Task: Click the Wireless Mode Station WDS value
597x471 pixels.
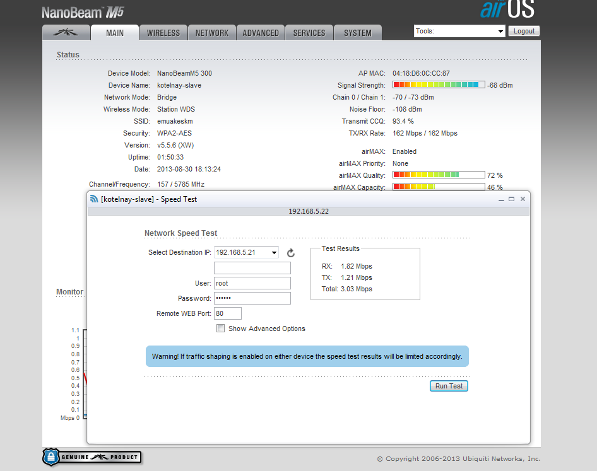Action: (x=176, y=109)
